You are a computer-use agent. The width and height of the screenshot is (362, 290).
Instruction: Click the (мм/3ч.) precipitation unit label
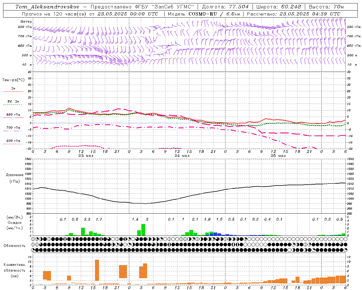(14, 217)
